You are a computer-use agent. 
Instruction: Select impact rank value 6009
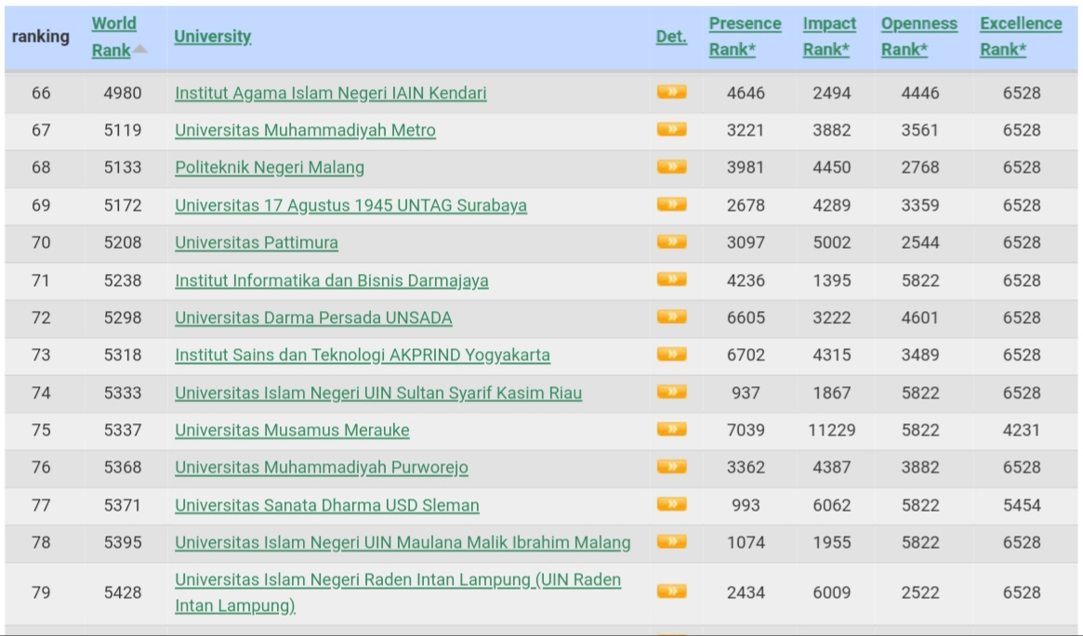point(832,591)
